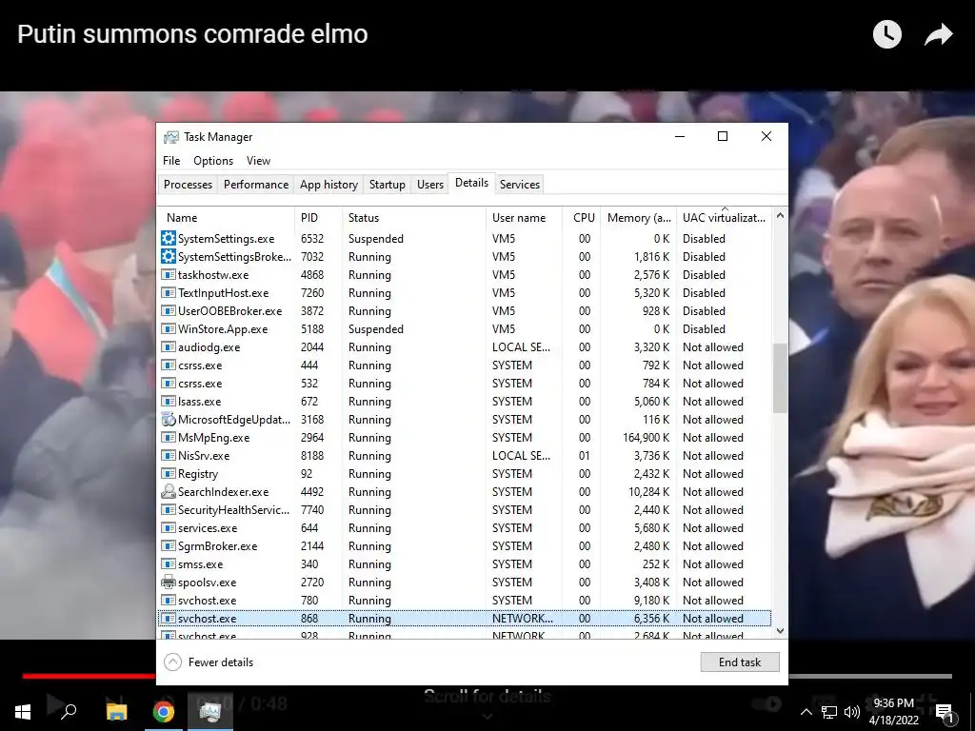Switch to the Startup tab
975x731 pixels.
point(387,185)
